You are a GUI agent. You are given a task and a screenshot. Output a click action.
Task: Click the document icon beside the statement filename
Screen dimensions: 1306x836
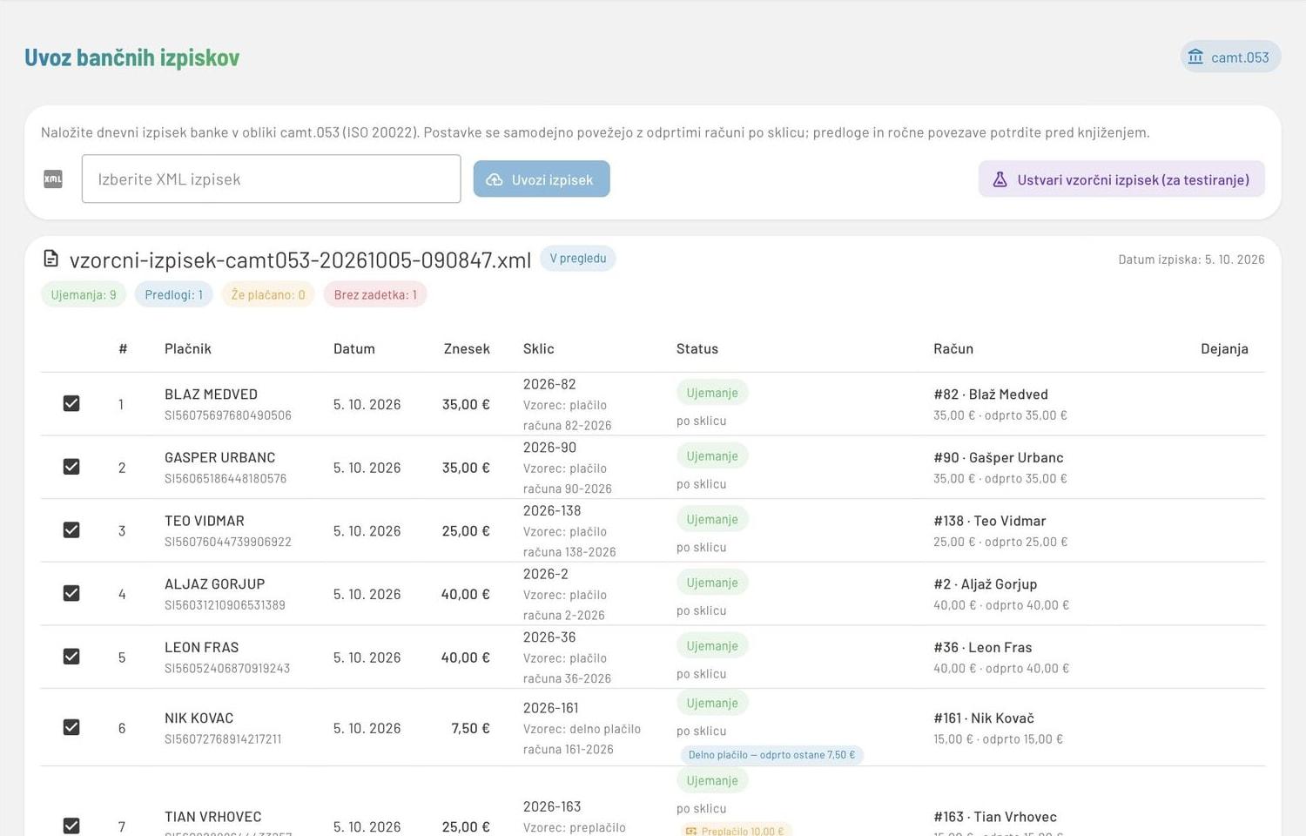pos(51,259)
